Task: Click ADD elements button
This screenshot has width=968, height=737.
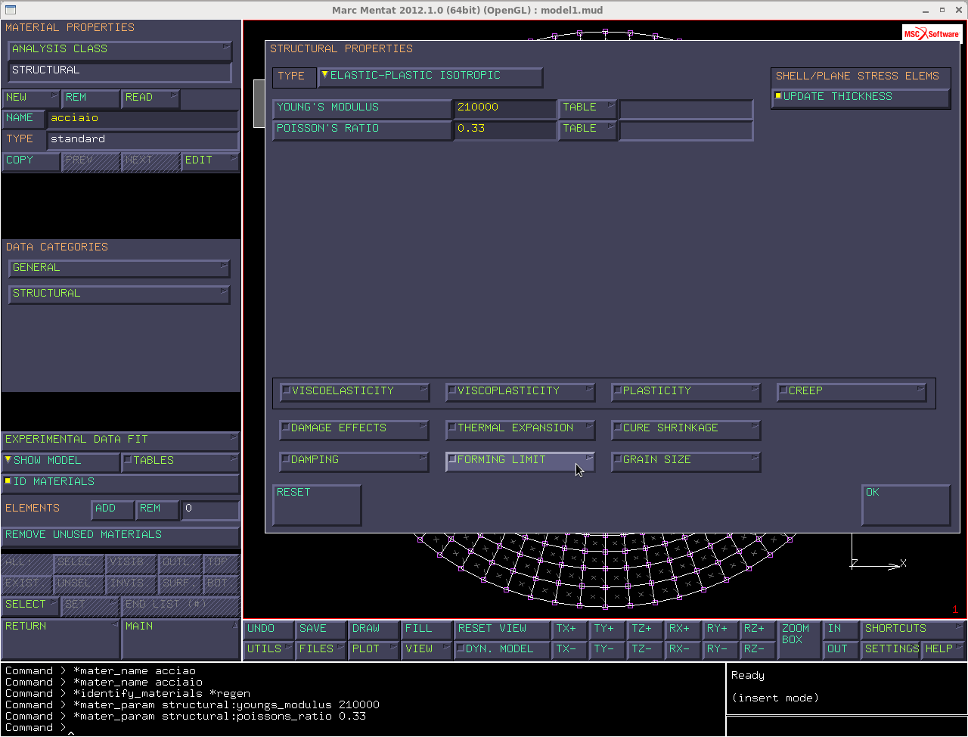Action: tap(113, 510)
